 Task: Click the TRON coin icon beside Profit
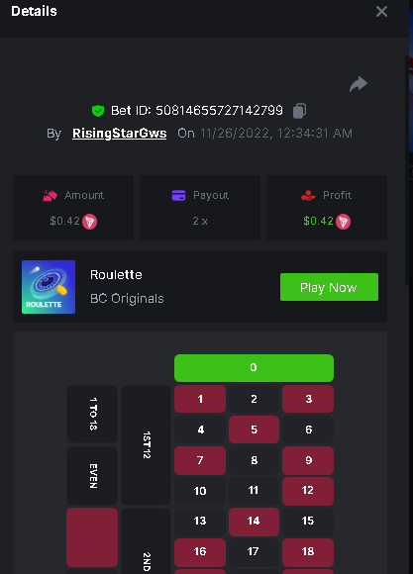pos(343,222)
